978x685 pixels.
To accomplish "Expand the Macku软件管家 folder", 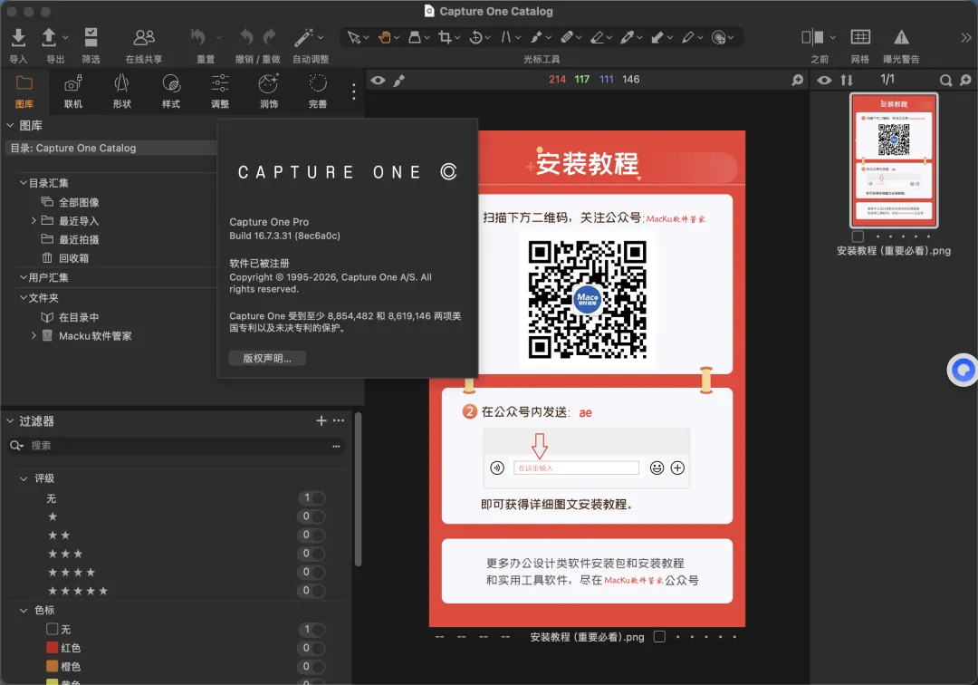I will coord(34,335).
